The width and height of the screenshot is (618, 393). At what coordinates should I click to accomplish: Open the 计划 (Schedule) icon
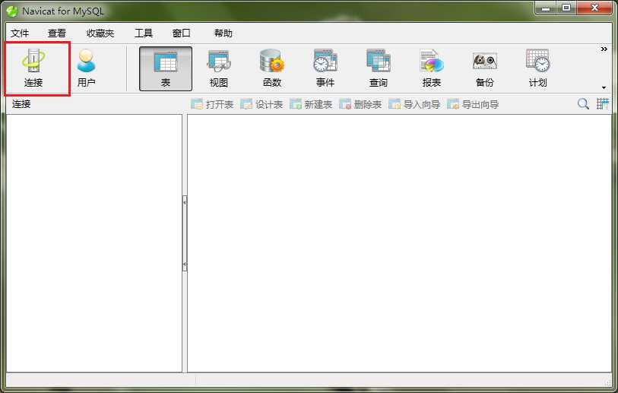coord(538,68)
